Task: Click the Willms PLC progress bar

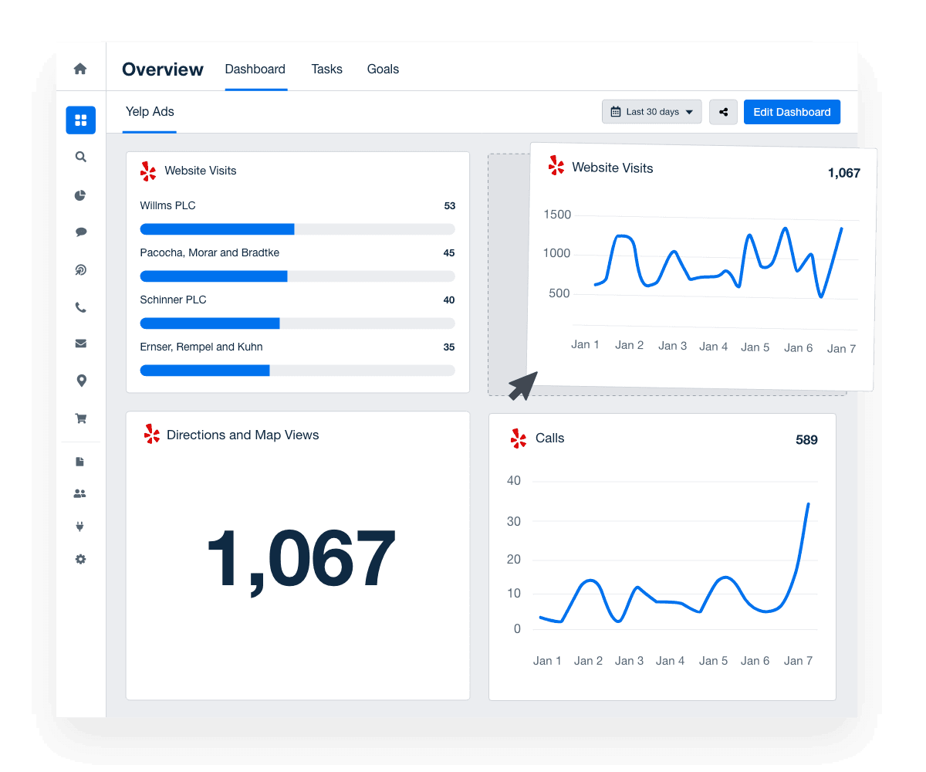Action: tap(297, 229)
